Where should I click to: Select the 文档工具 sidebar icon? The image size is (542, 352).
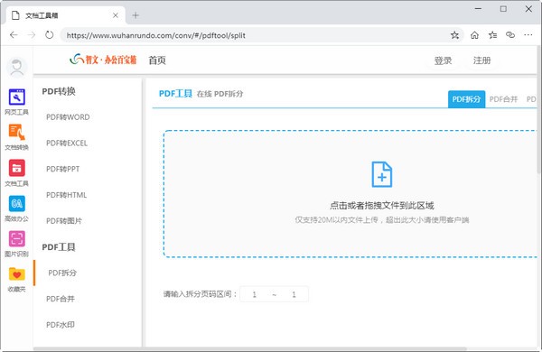16,172
